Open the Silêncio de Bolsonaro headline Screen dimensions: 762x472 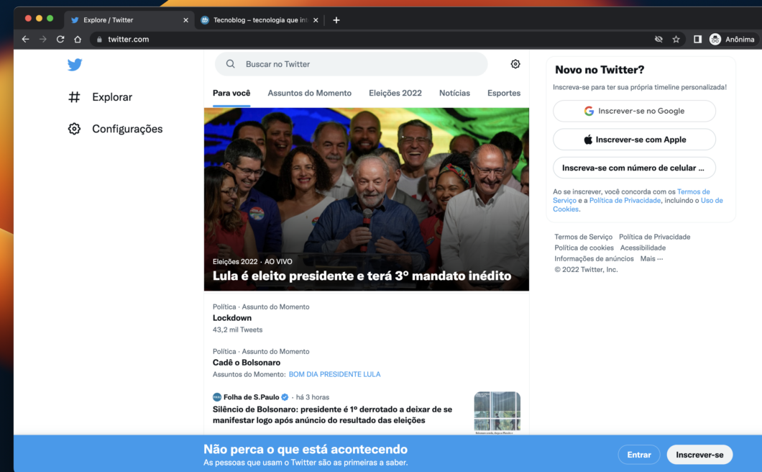(332, 414)
